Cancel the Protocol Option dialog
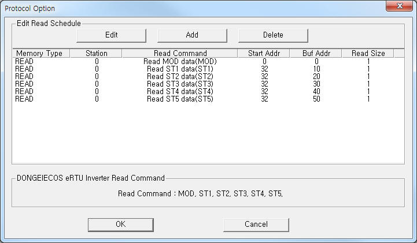 click(x=256, y=224)
